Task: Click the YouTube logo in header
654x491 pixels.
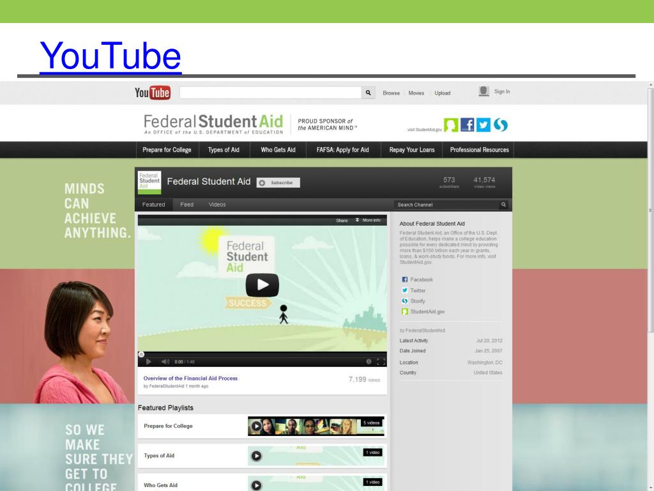Action: (152, 93)
